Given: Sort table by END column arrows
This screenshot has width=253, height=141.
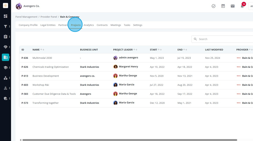Looking at the screenshot, I should pos(185,50).
